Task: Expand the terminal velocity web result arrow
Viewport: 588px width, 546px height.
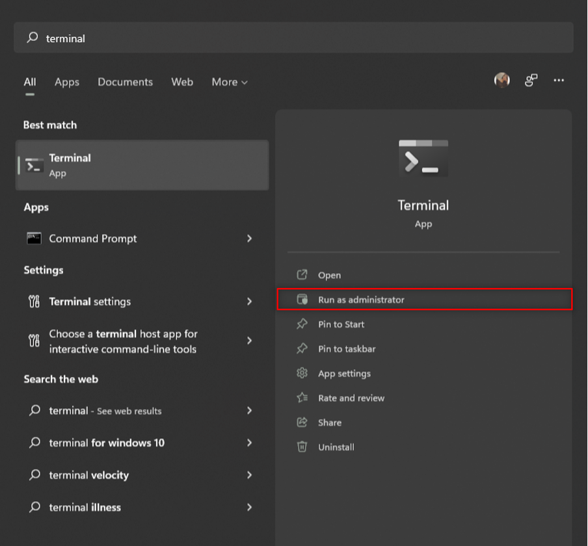Action: 249,475
